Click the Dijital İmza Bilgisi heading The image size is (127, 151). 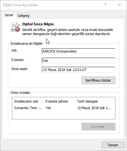38,24
